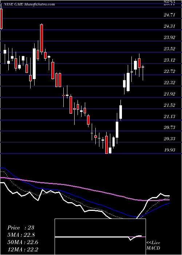Screen dimensions: 182x255
Task: Select the 22.32 price axis label
Action: click(169, 83)
